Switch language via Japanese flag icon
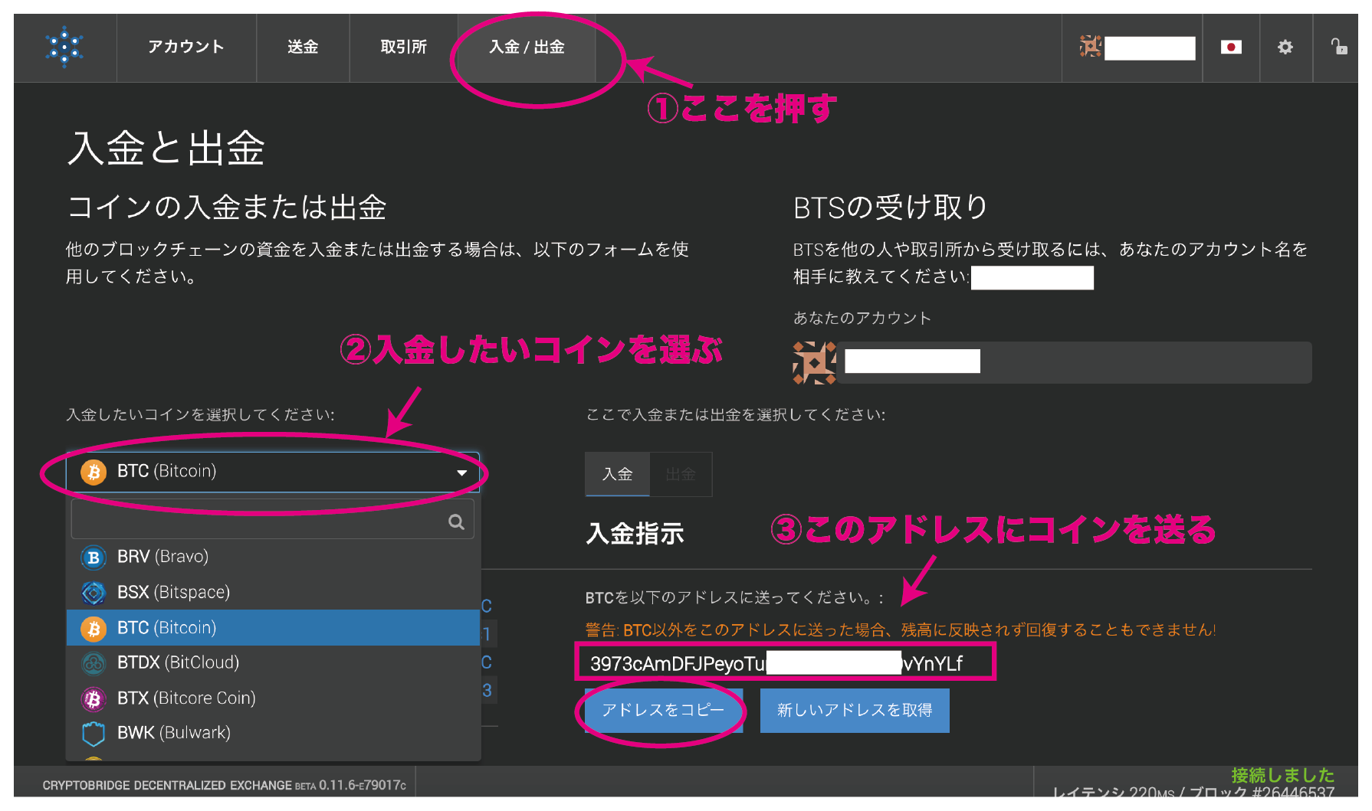The image size is (1372, 811). (x=1231, y=47)
